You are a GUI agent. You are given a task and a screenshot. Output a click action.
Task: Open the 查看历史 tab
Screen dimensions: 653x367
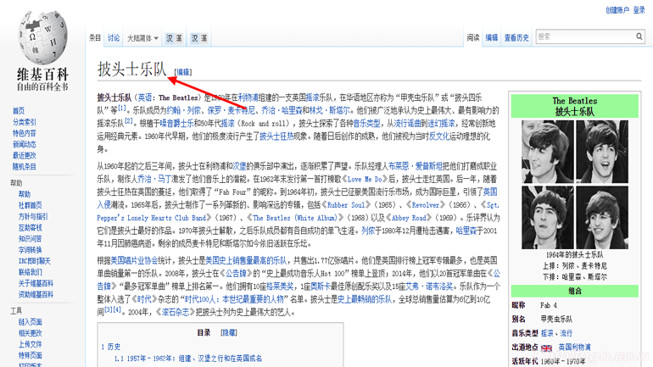516,37
